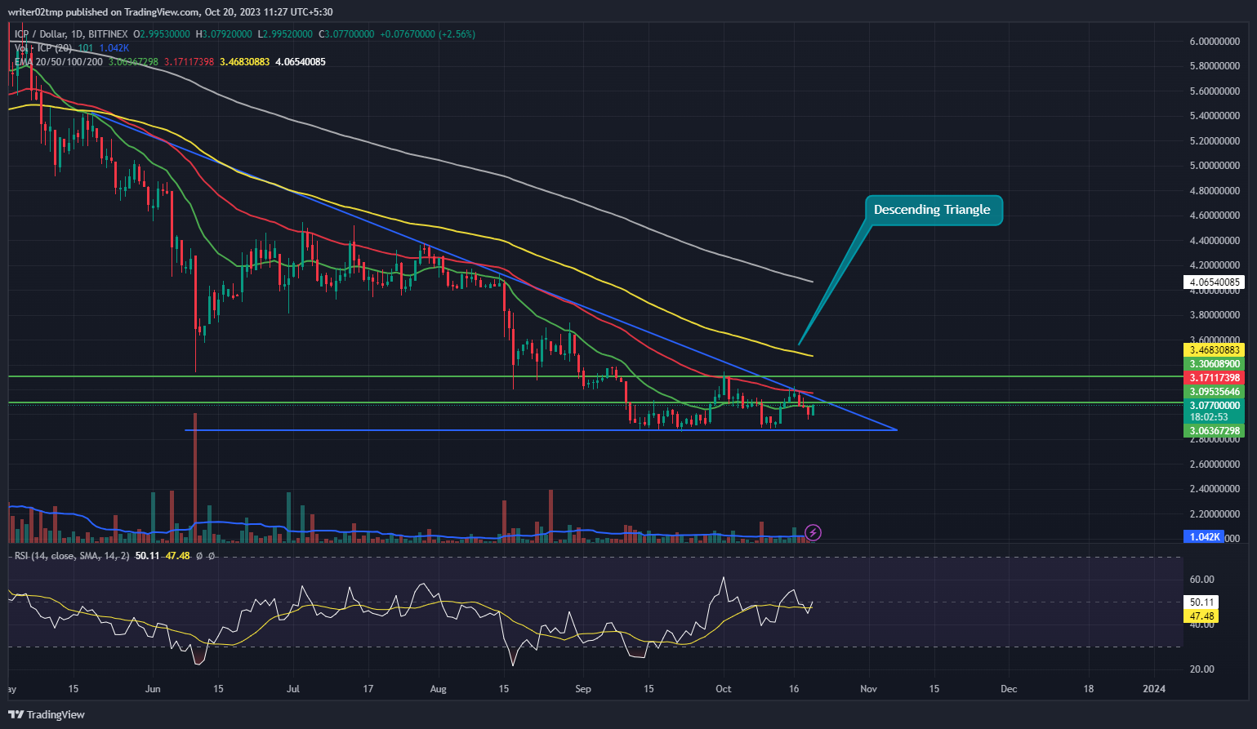The height and width of the screenshot is (729, 1257).
Task: Click the Sep label on the time axis
Action: 582,689
